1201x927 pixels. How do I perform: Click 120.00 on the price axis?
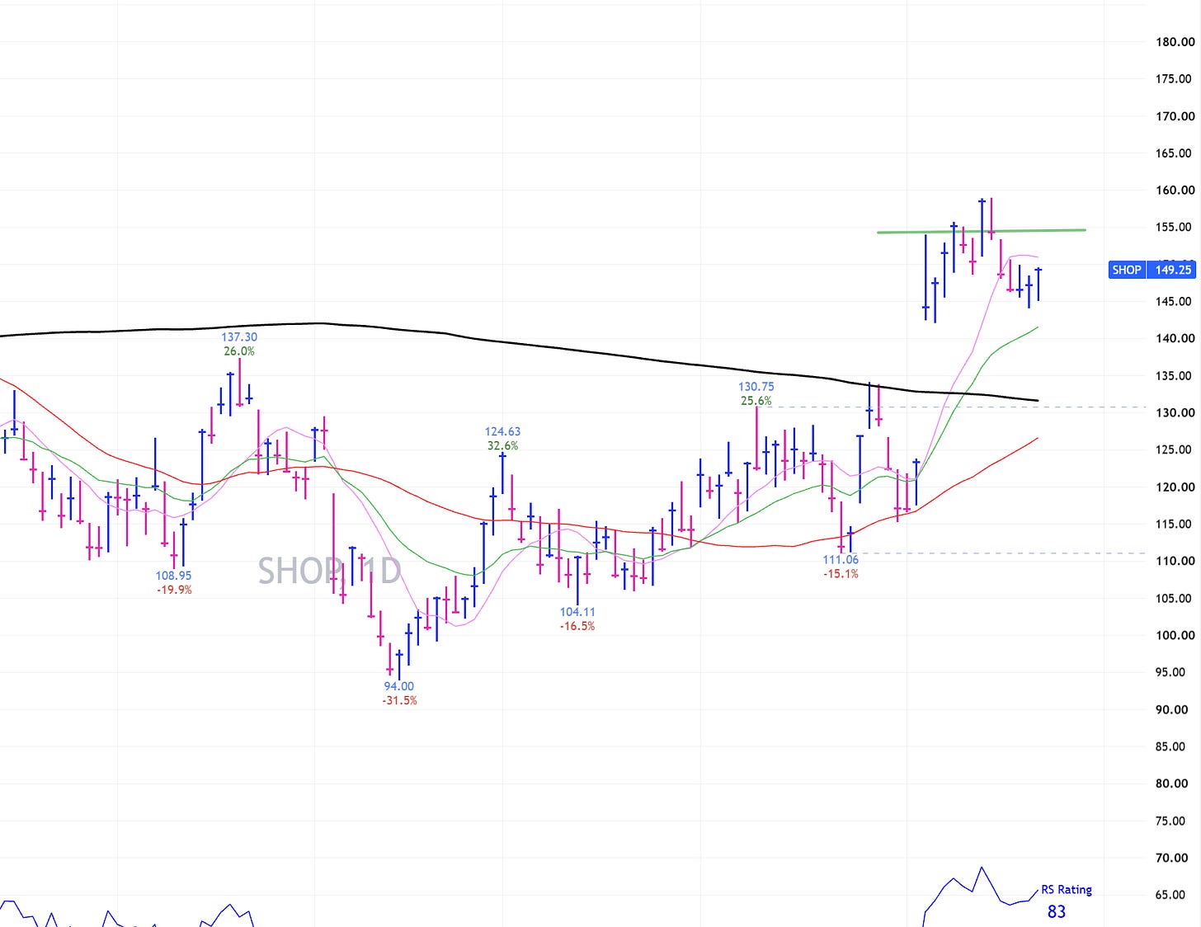coord(1175,487)
